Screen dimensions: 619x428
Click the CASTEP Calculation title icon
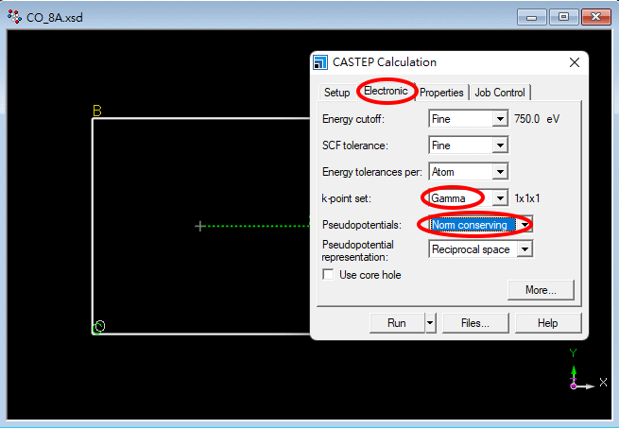pos(320,62)
